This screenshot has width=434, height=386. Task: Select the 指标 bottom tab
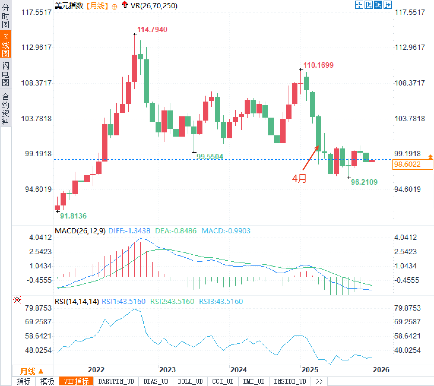pyautogui.click(x=23, y=381)
